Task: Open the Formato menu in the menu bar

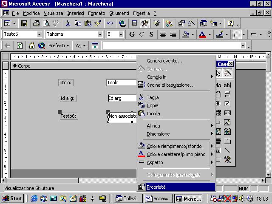Action: [96, 13]
